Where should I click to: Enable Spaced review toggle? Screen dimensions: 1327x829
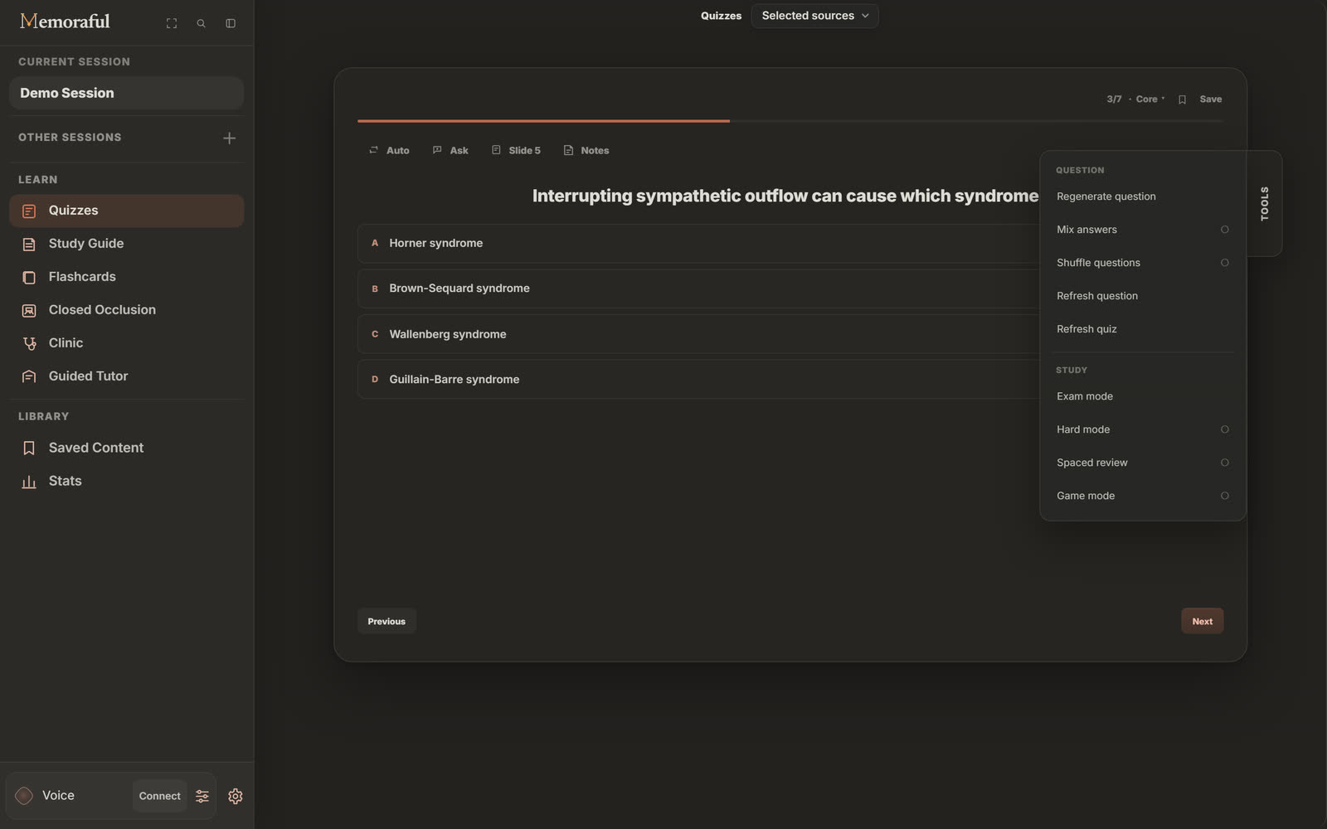pos(1224,463)
